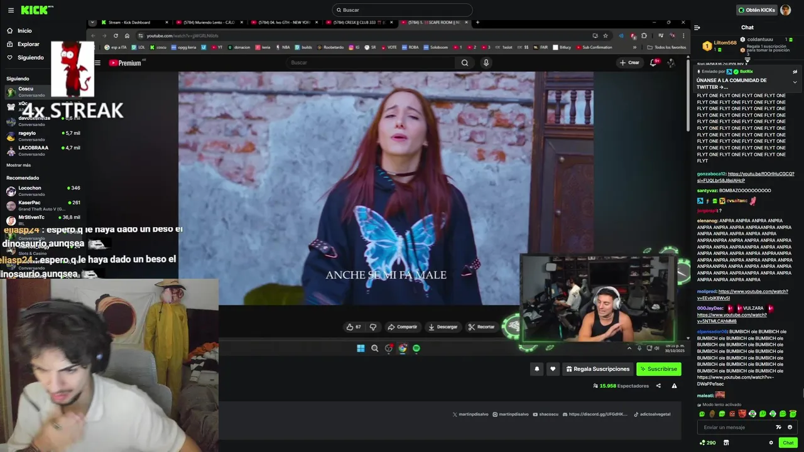Open Siguiendo in sidebar
Viewport: 804px width, 452px height.
pos(30,58)
